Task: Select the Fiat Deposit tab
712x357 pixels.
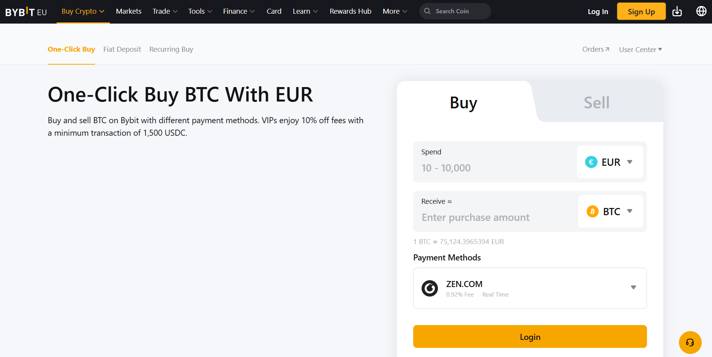Action: click(x=122, y=49)
